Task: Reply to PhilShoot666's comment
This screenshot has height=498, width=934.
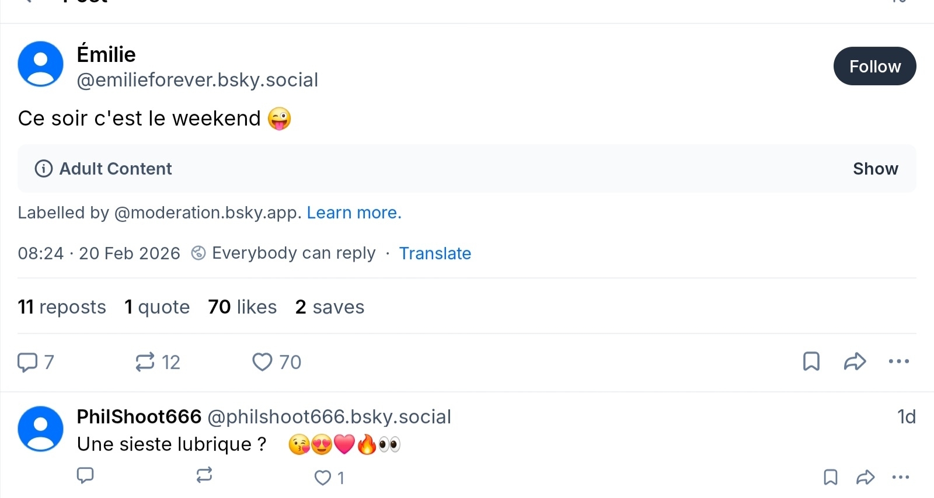Action: 85,476
